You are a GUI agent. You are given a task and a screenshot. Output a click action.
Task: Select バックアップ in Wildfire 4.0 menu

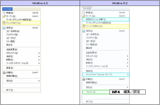pyautogui.click(x=12, y=35)
